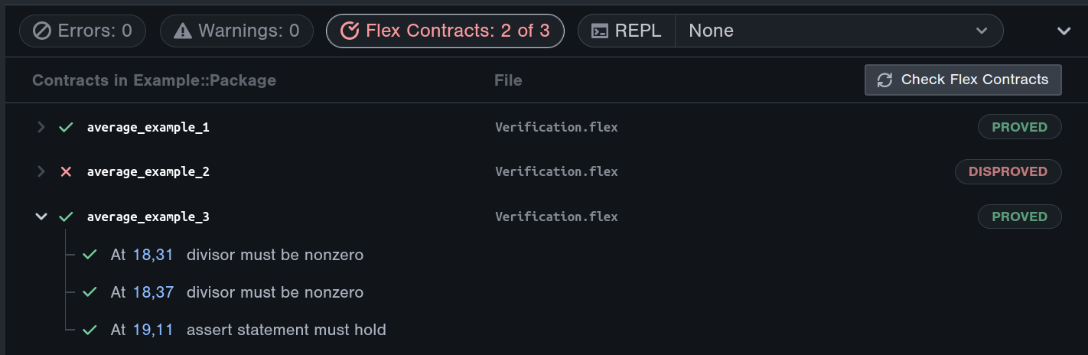This screenshot has height=355, width=1088.
Task: Toggle the Warnings: 0 filter pill
Action: tap(236, 31)
